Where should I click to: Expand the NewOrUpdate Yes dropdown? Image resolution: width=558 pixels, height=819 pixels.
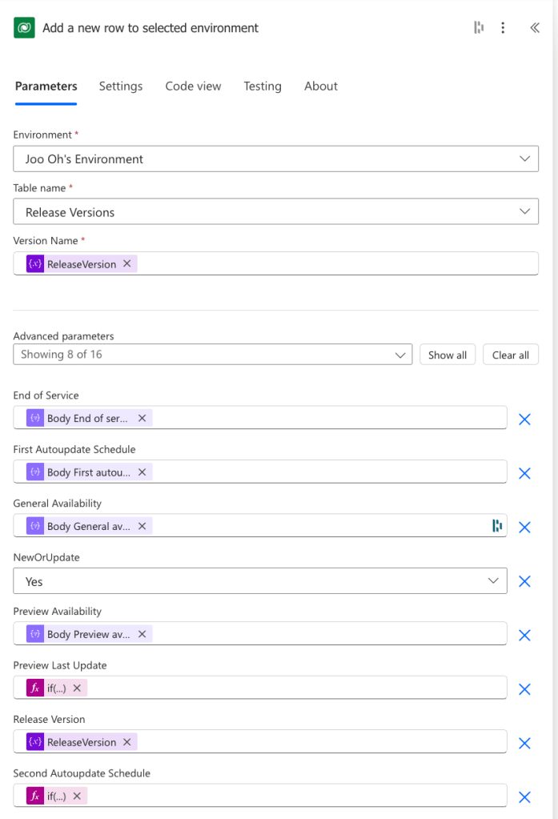click(x=259, y=581)
